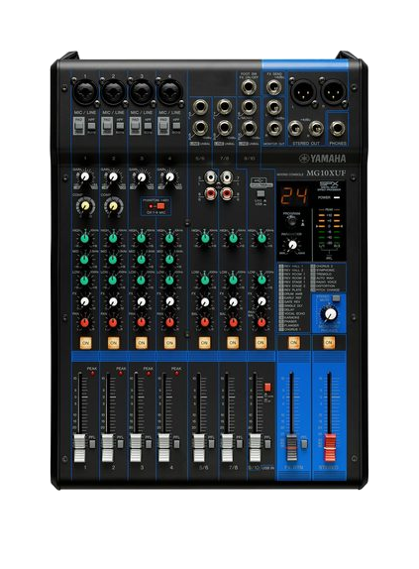Click the PHONES headphone output jack

[338, 129]
